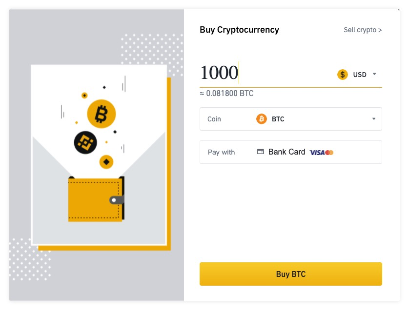
Task: Expand the BTC coin selector arrow
Action: point(374,118)
